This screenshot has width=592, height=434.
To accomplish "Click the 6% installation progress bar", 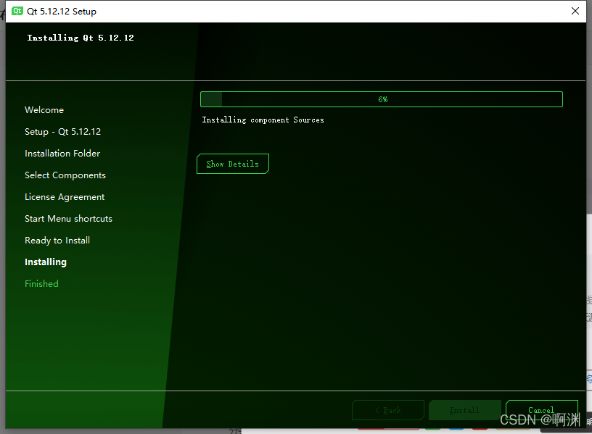I will 382,99.
